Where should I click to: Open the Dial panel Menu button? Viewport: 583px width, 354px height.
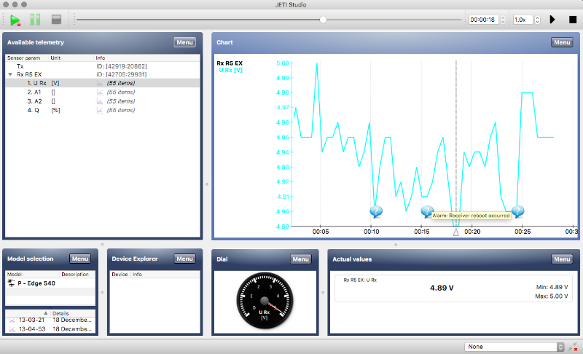click(300, 259)
